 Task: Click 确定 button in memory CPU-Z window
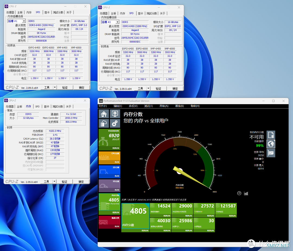(x=81, y=182)
